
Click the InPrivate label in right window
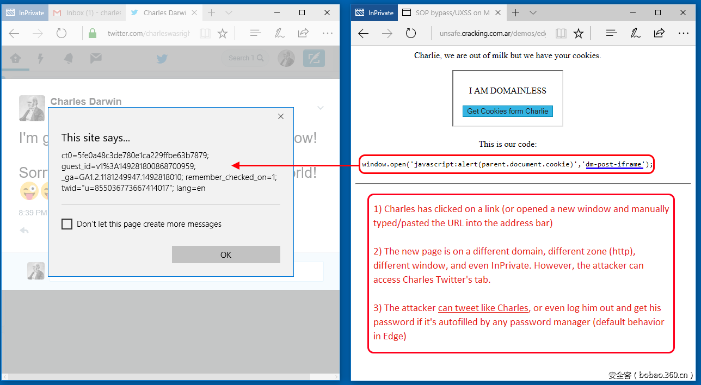(x=374, y=13)
